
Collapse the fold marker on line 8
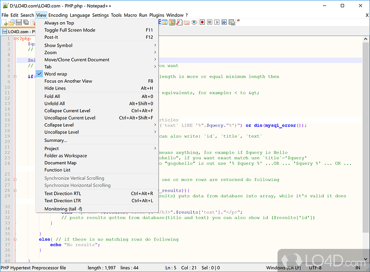point(15,76)
